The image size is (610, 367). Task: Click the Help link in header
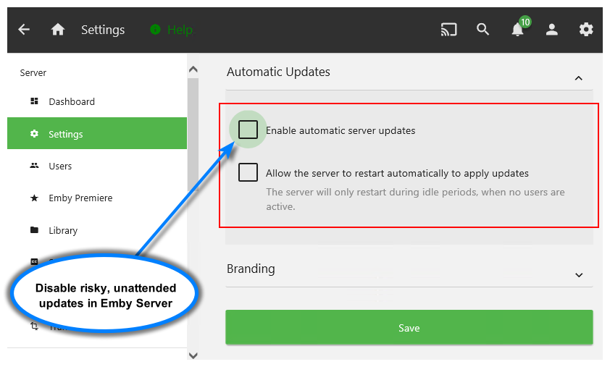tap(180, 30)
